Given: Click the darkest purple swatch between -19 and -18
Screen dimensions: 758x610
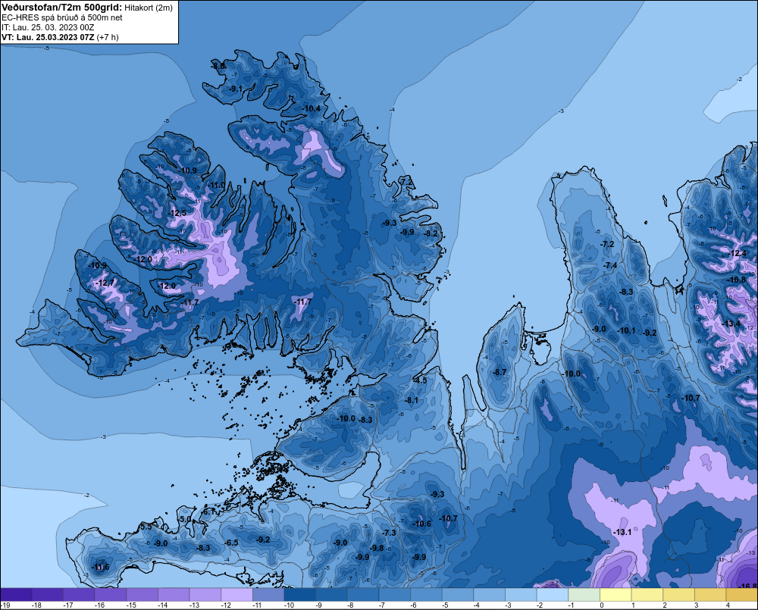Looking at the screenshot, I should click(x=16, y=595).
